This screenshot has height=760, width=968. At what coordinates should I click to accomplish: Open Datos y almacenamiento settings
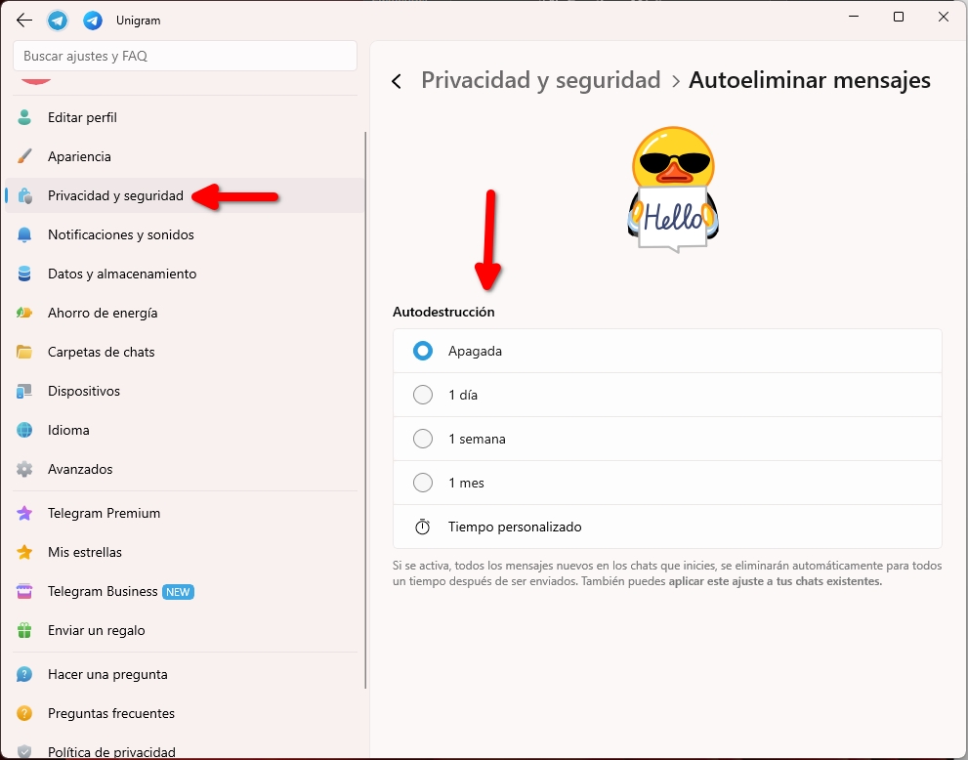pyautogui.click(x=185, y=274)
